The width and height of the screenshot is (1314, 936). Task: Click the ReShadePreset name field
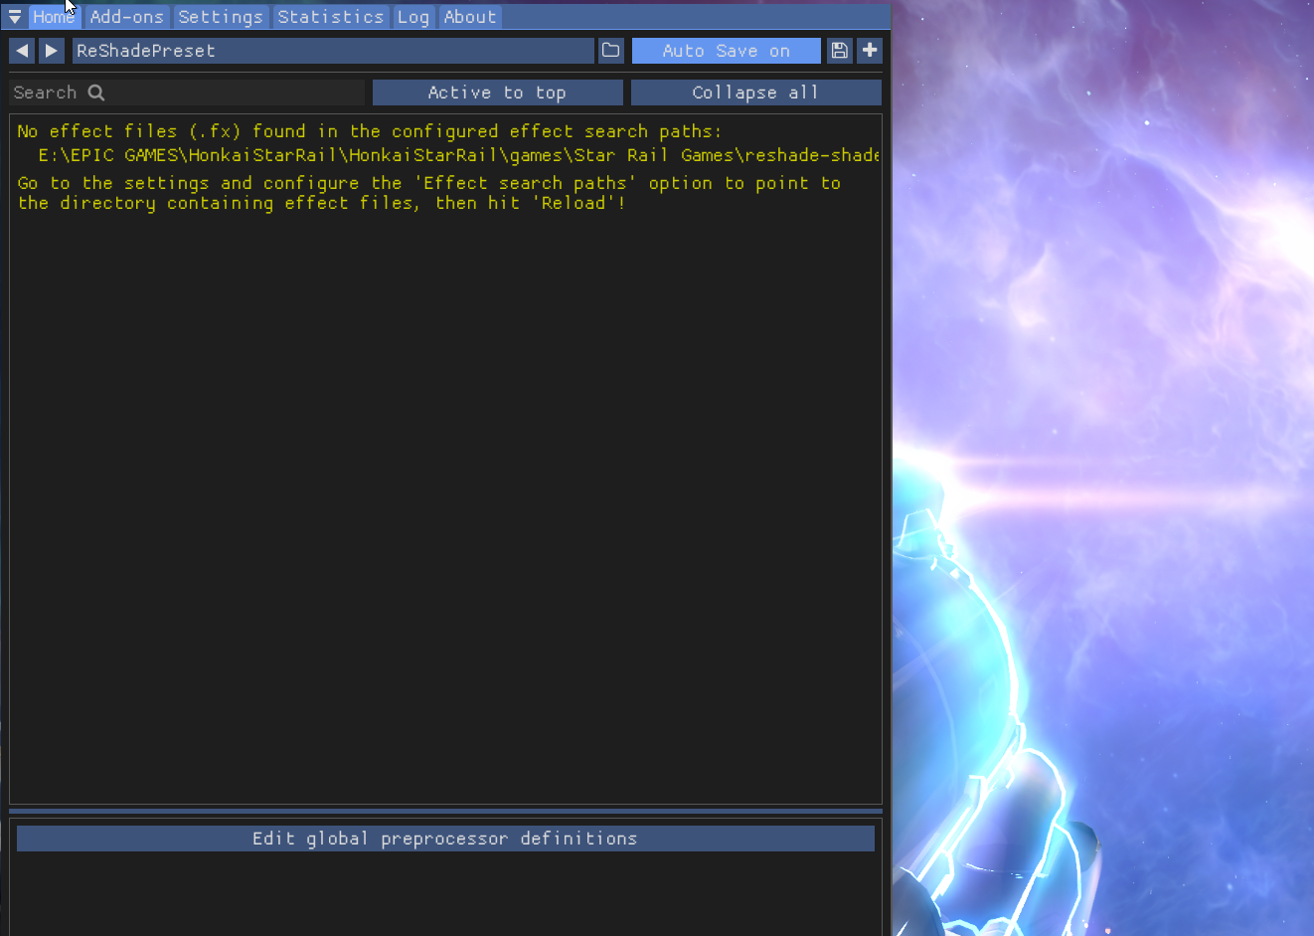333,51
